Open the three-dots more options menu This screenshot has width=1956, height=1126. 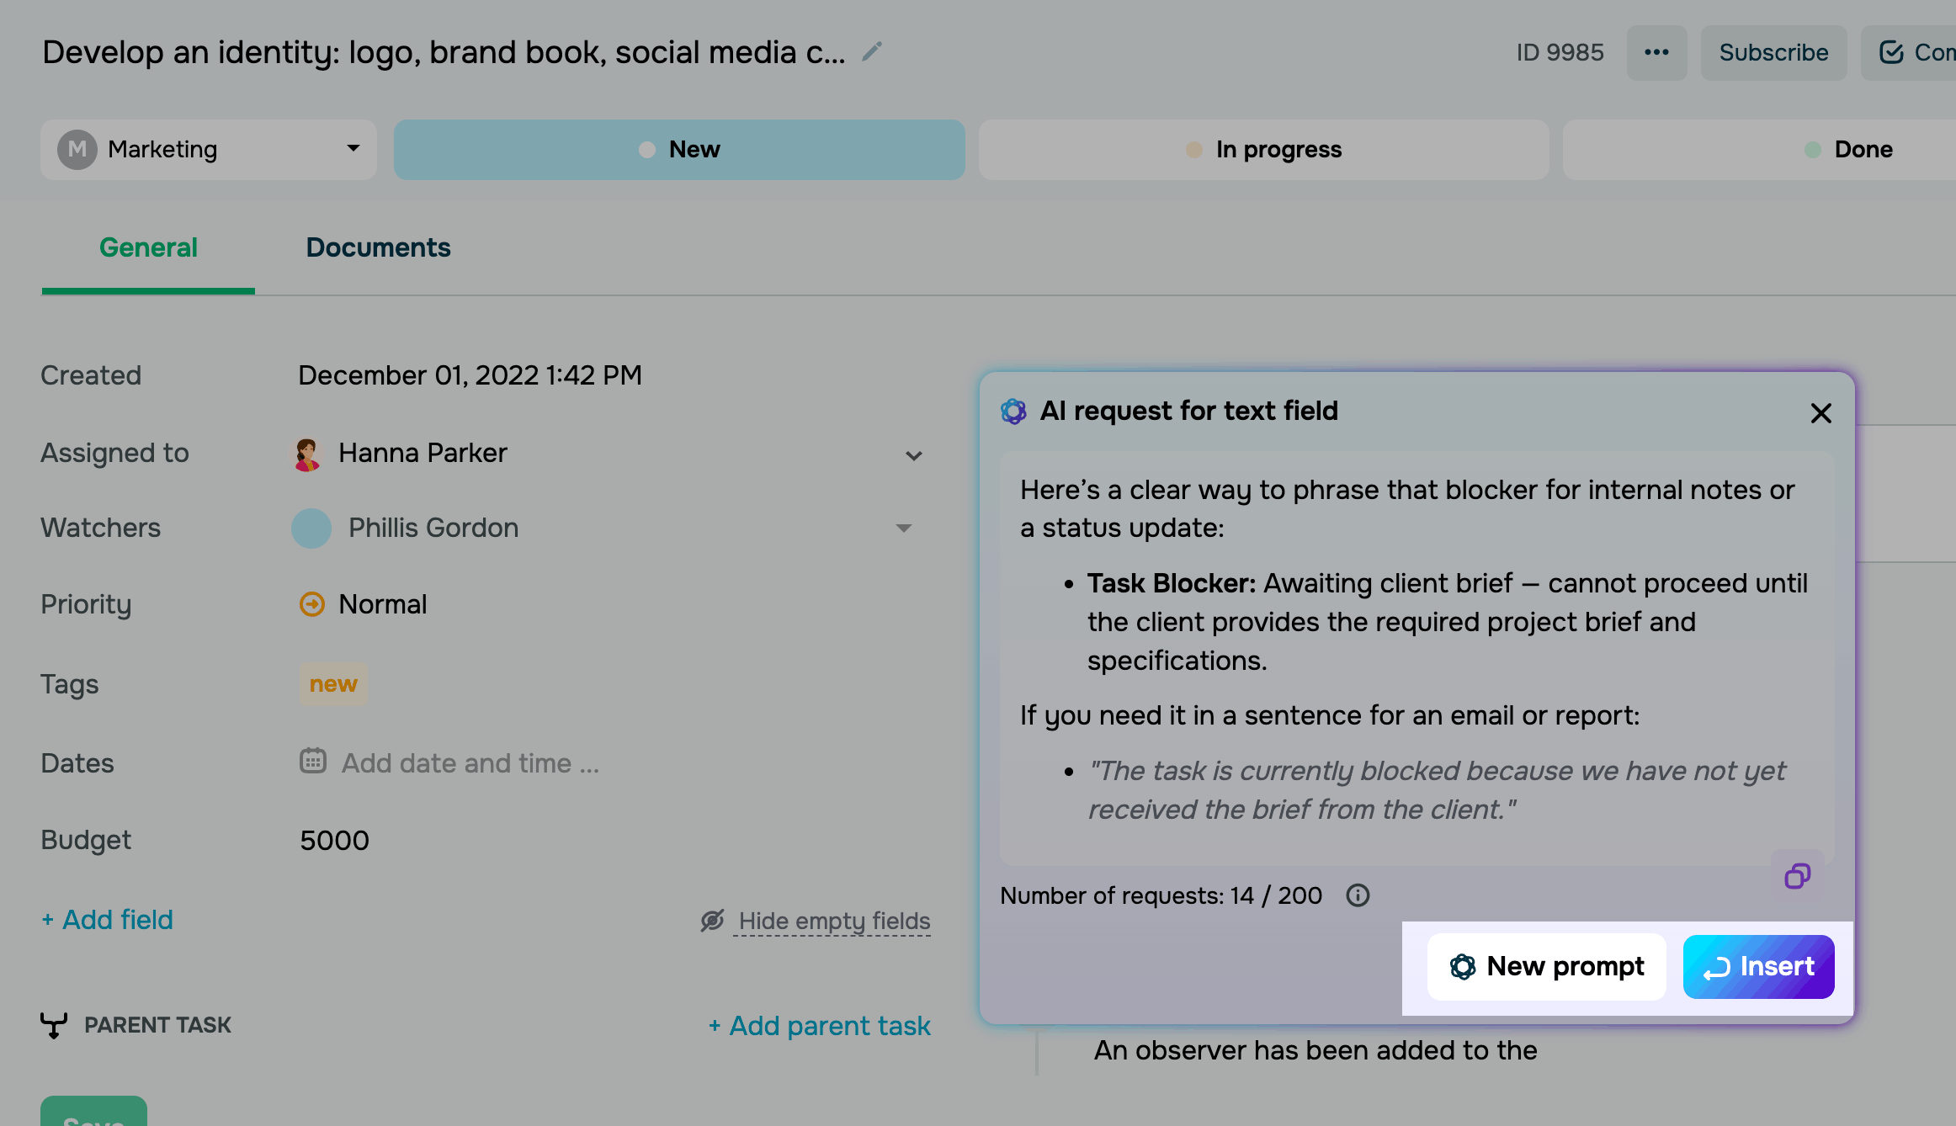pos(1656,52)
